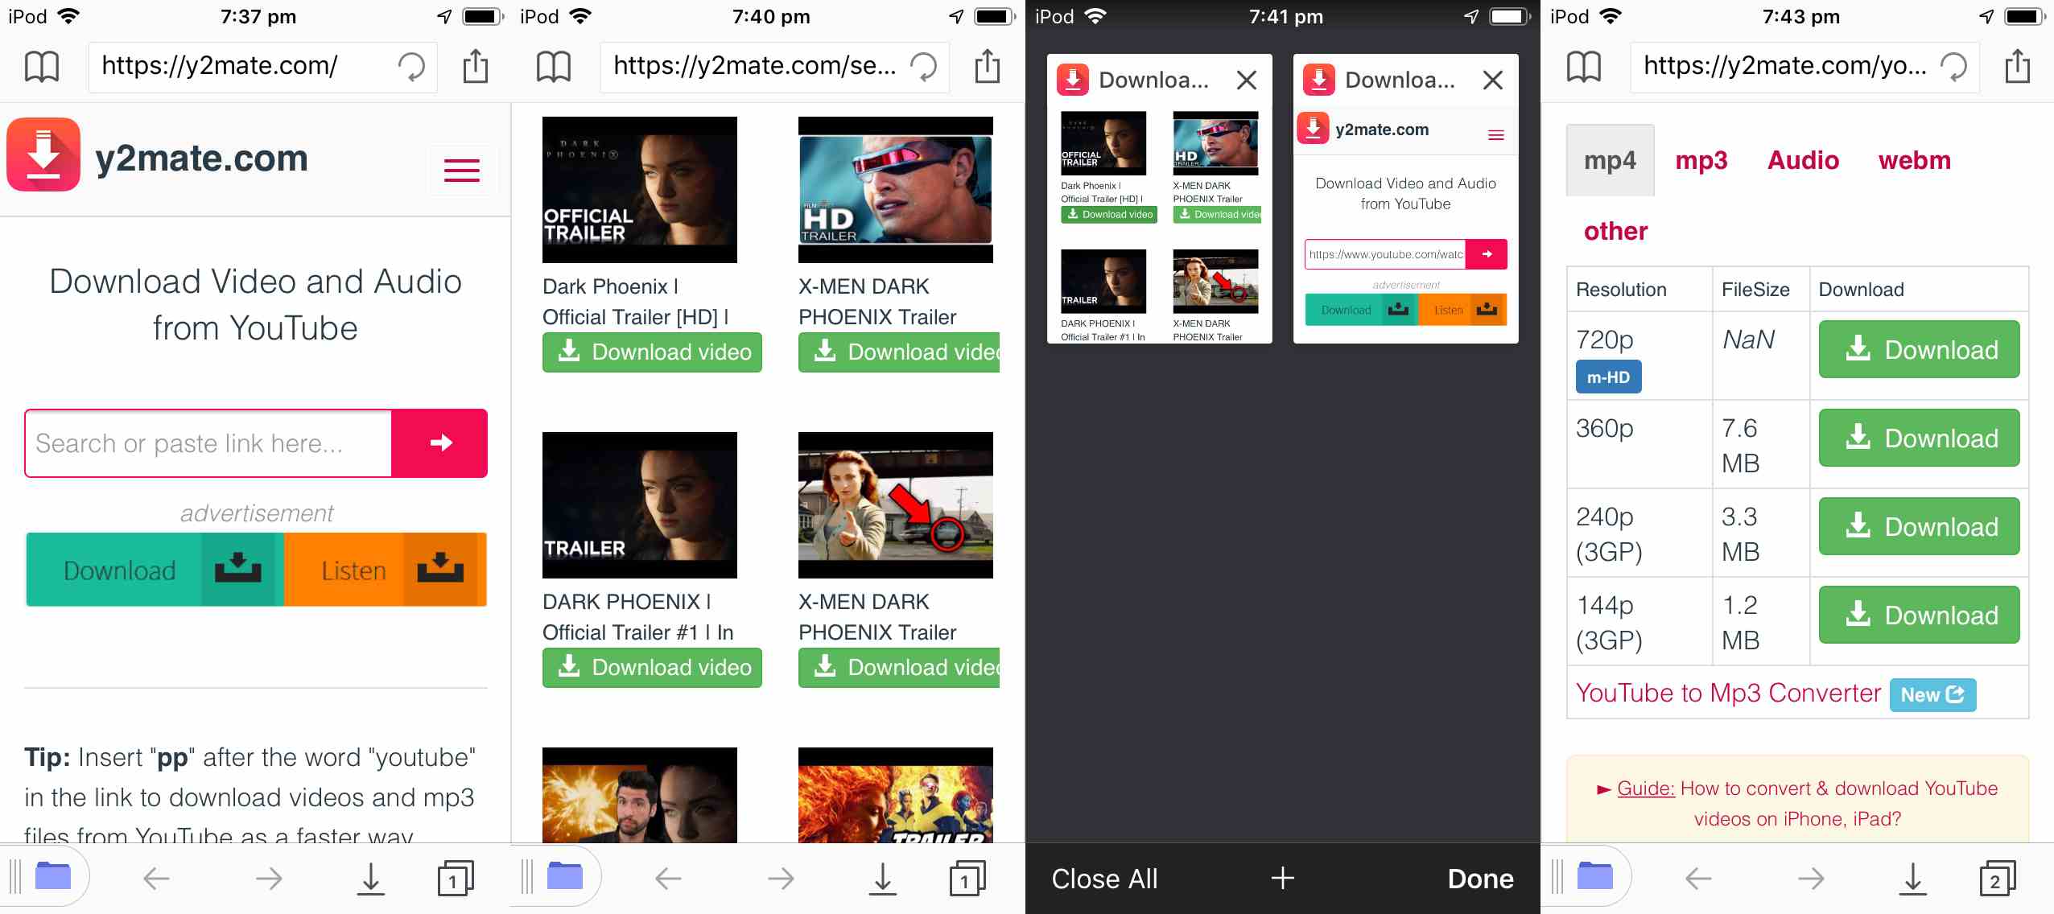The width and height of the screenshot is (2054, 914).
Task: Download video for Dark Phoenix Official Trailer [HD]
Action: pyautogui.click(x=652, y=352)
